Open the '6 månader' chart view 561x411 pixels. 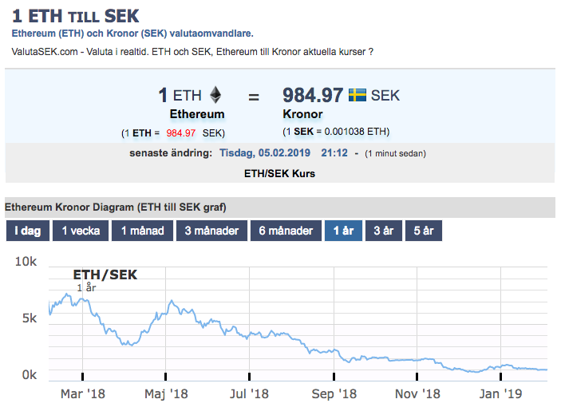(286, 231)
